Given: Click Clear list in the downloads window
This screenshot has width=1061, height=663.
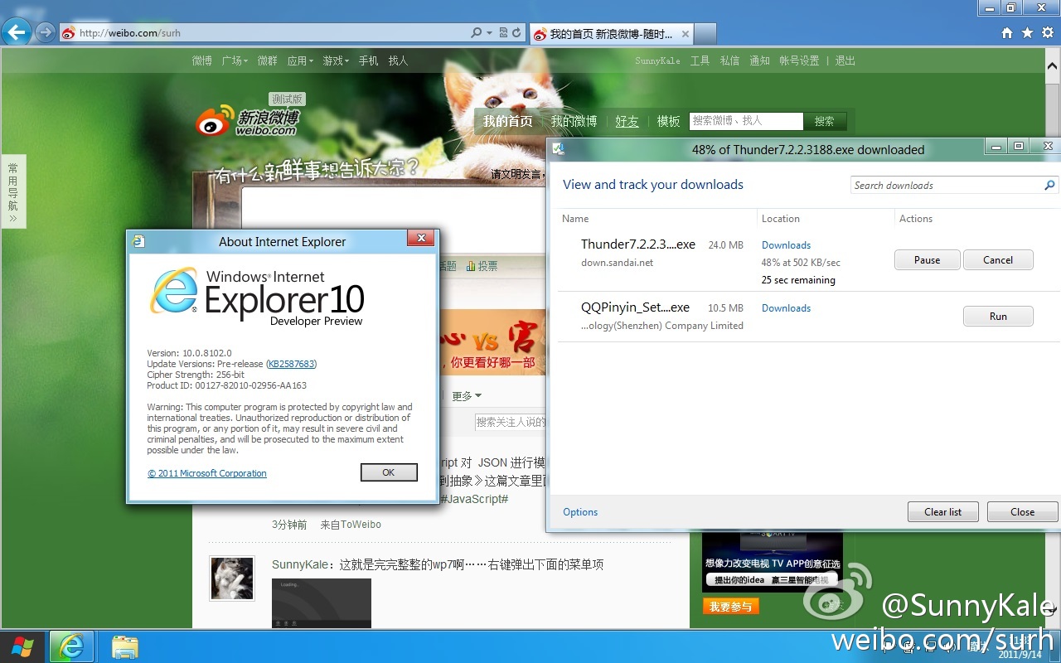Looking at the screenshot, I should (943, 511).
